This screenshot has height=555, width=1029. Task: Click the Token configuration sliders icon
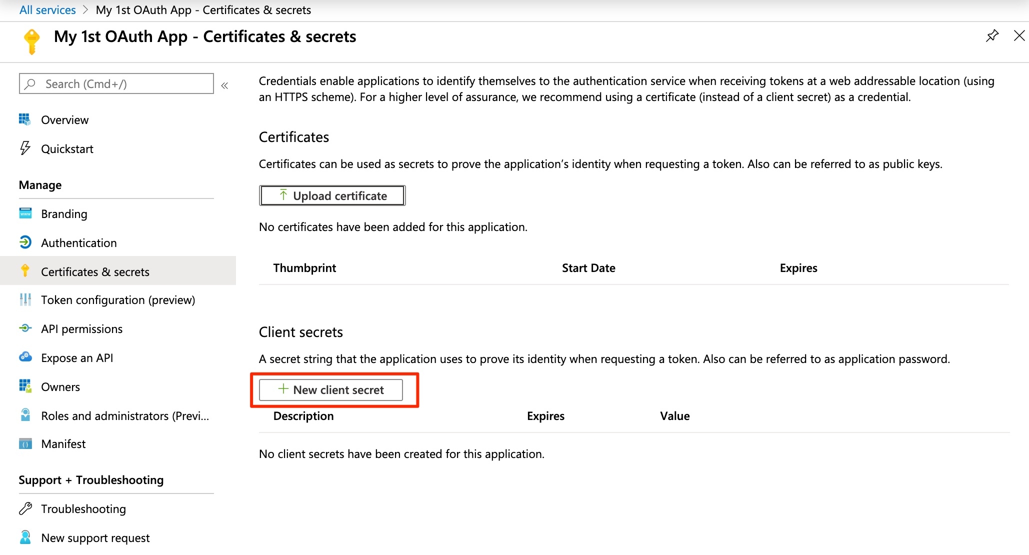click(25, 299)
